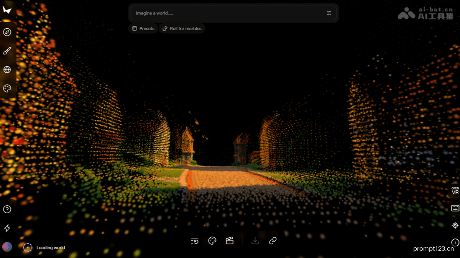Focus the "Imagine a world" prompt field
The height and width of the screenshot is (258, 460).
point(233,13)
